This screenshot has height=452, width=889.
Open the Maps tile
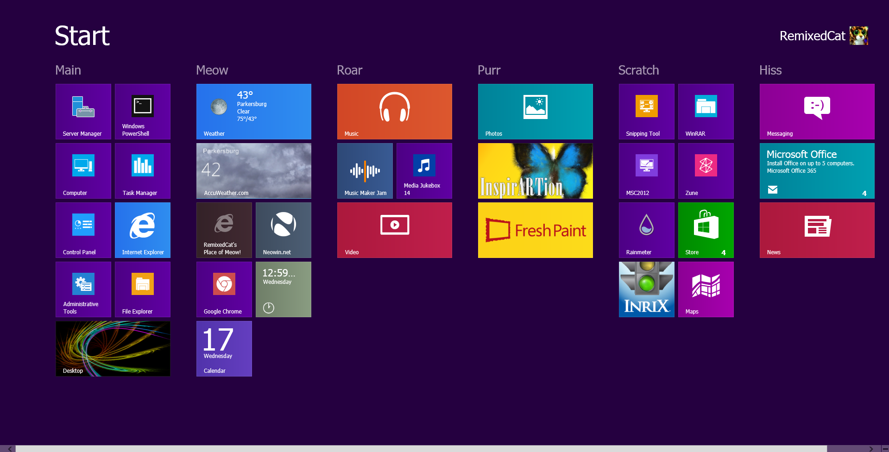(706, 289)
